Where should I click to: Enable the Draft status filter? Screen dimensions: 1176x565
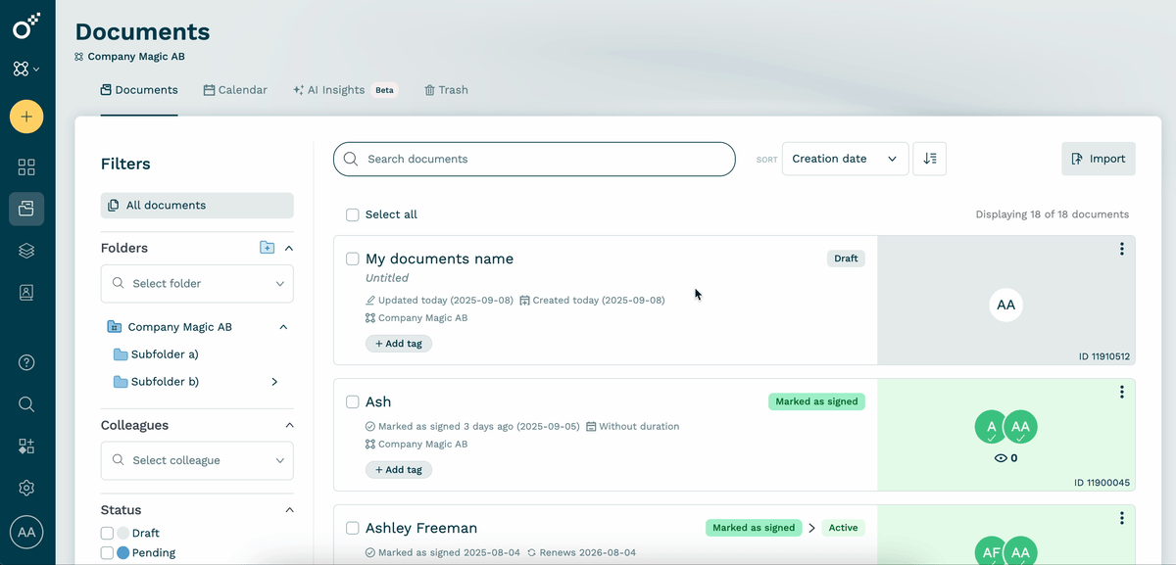coord(106,532)
